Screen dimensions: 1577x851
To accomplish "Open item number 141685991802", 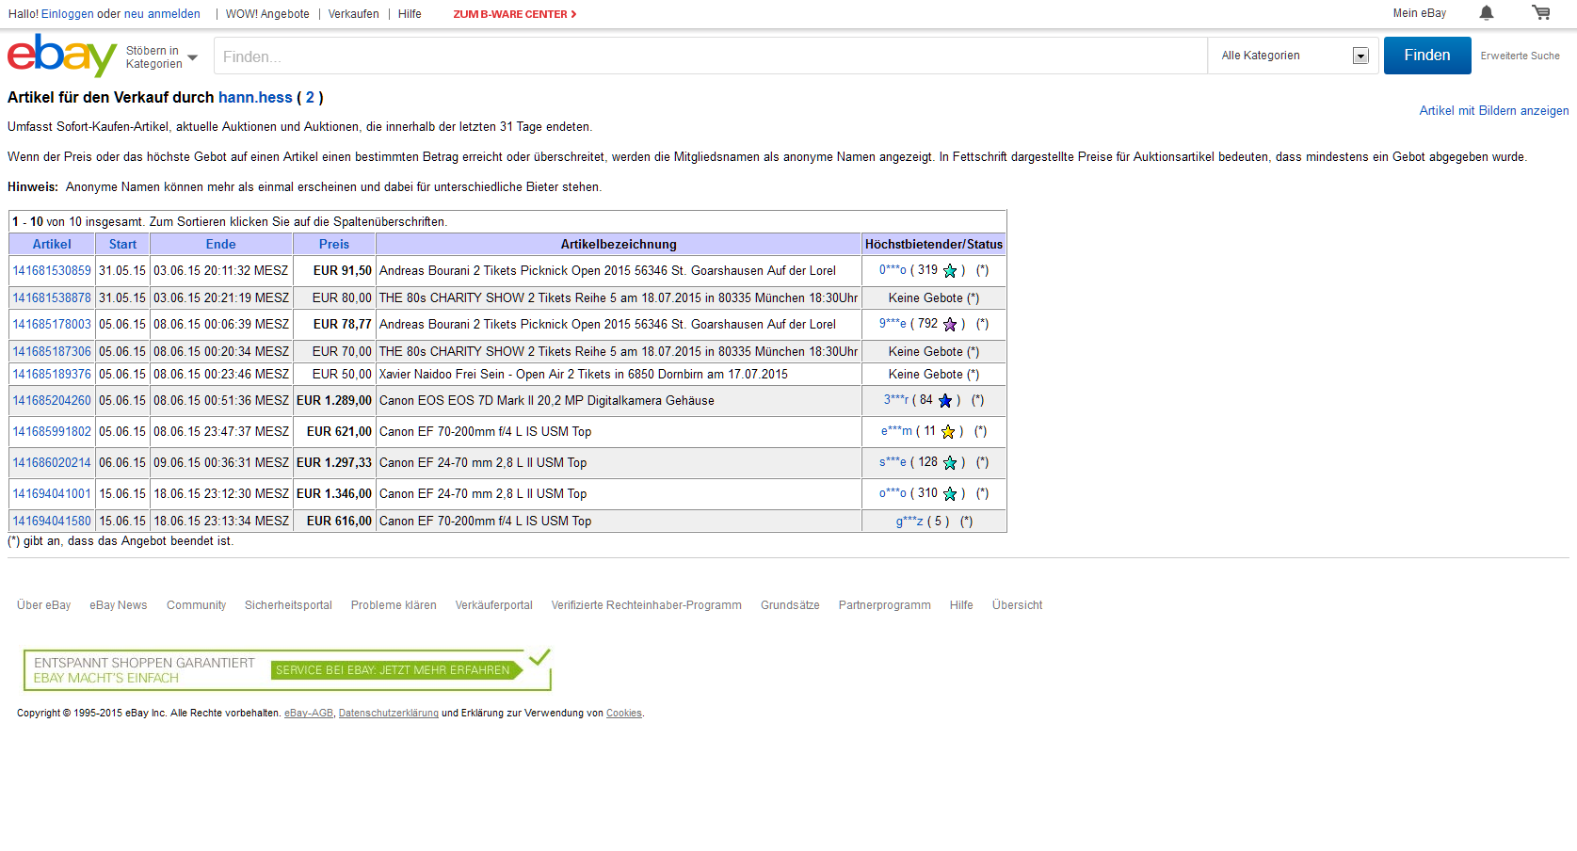I will coord(52,432).
